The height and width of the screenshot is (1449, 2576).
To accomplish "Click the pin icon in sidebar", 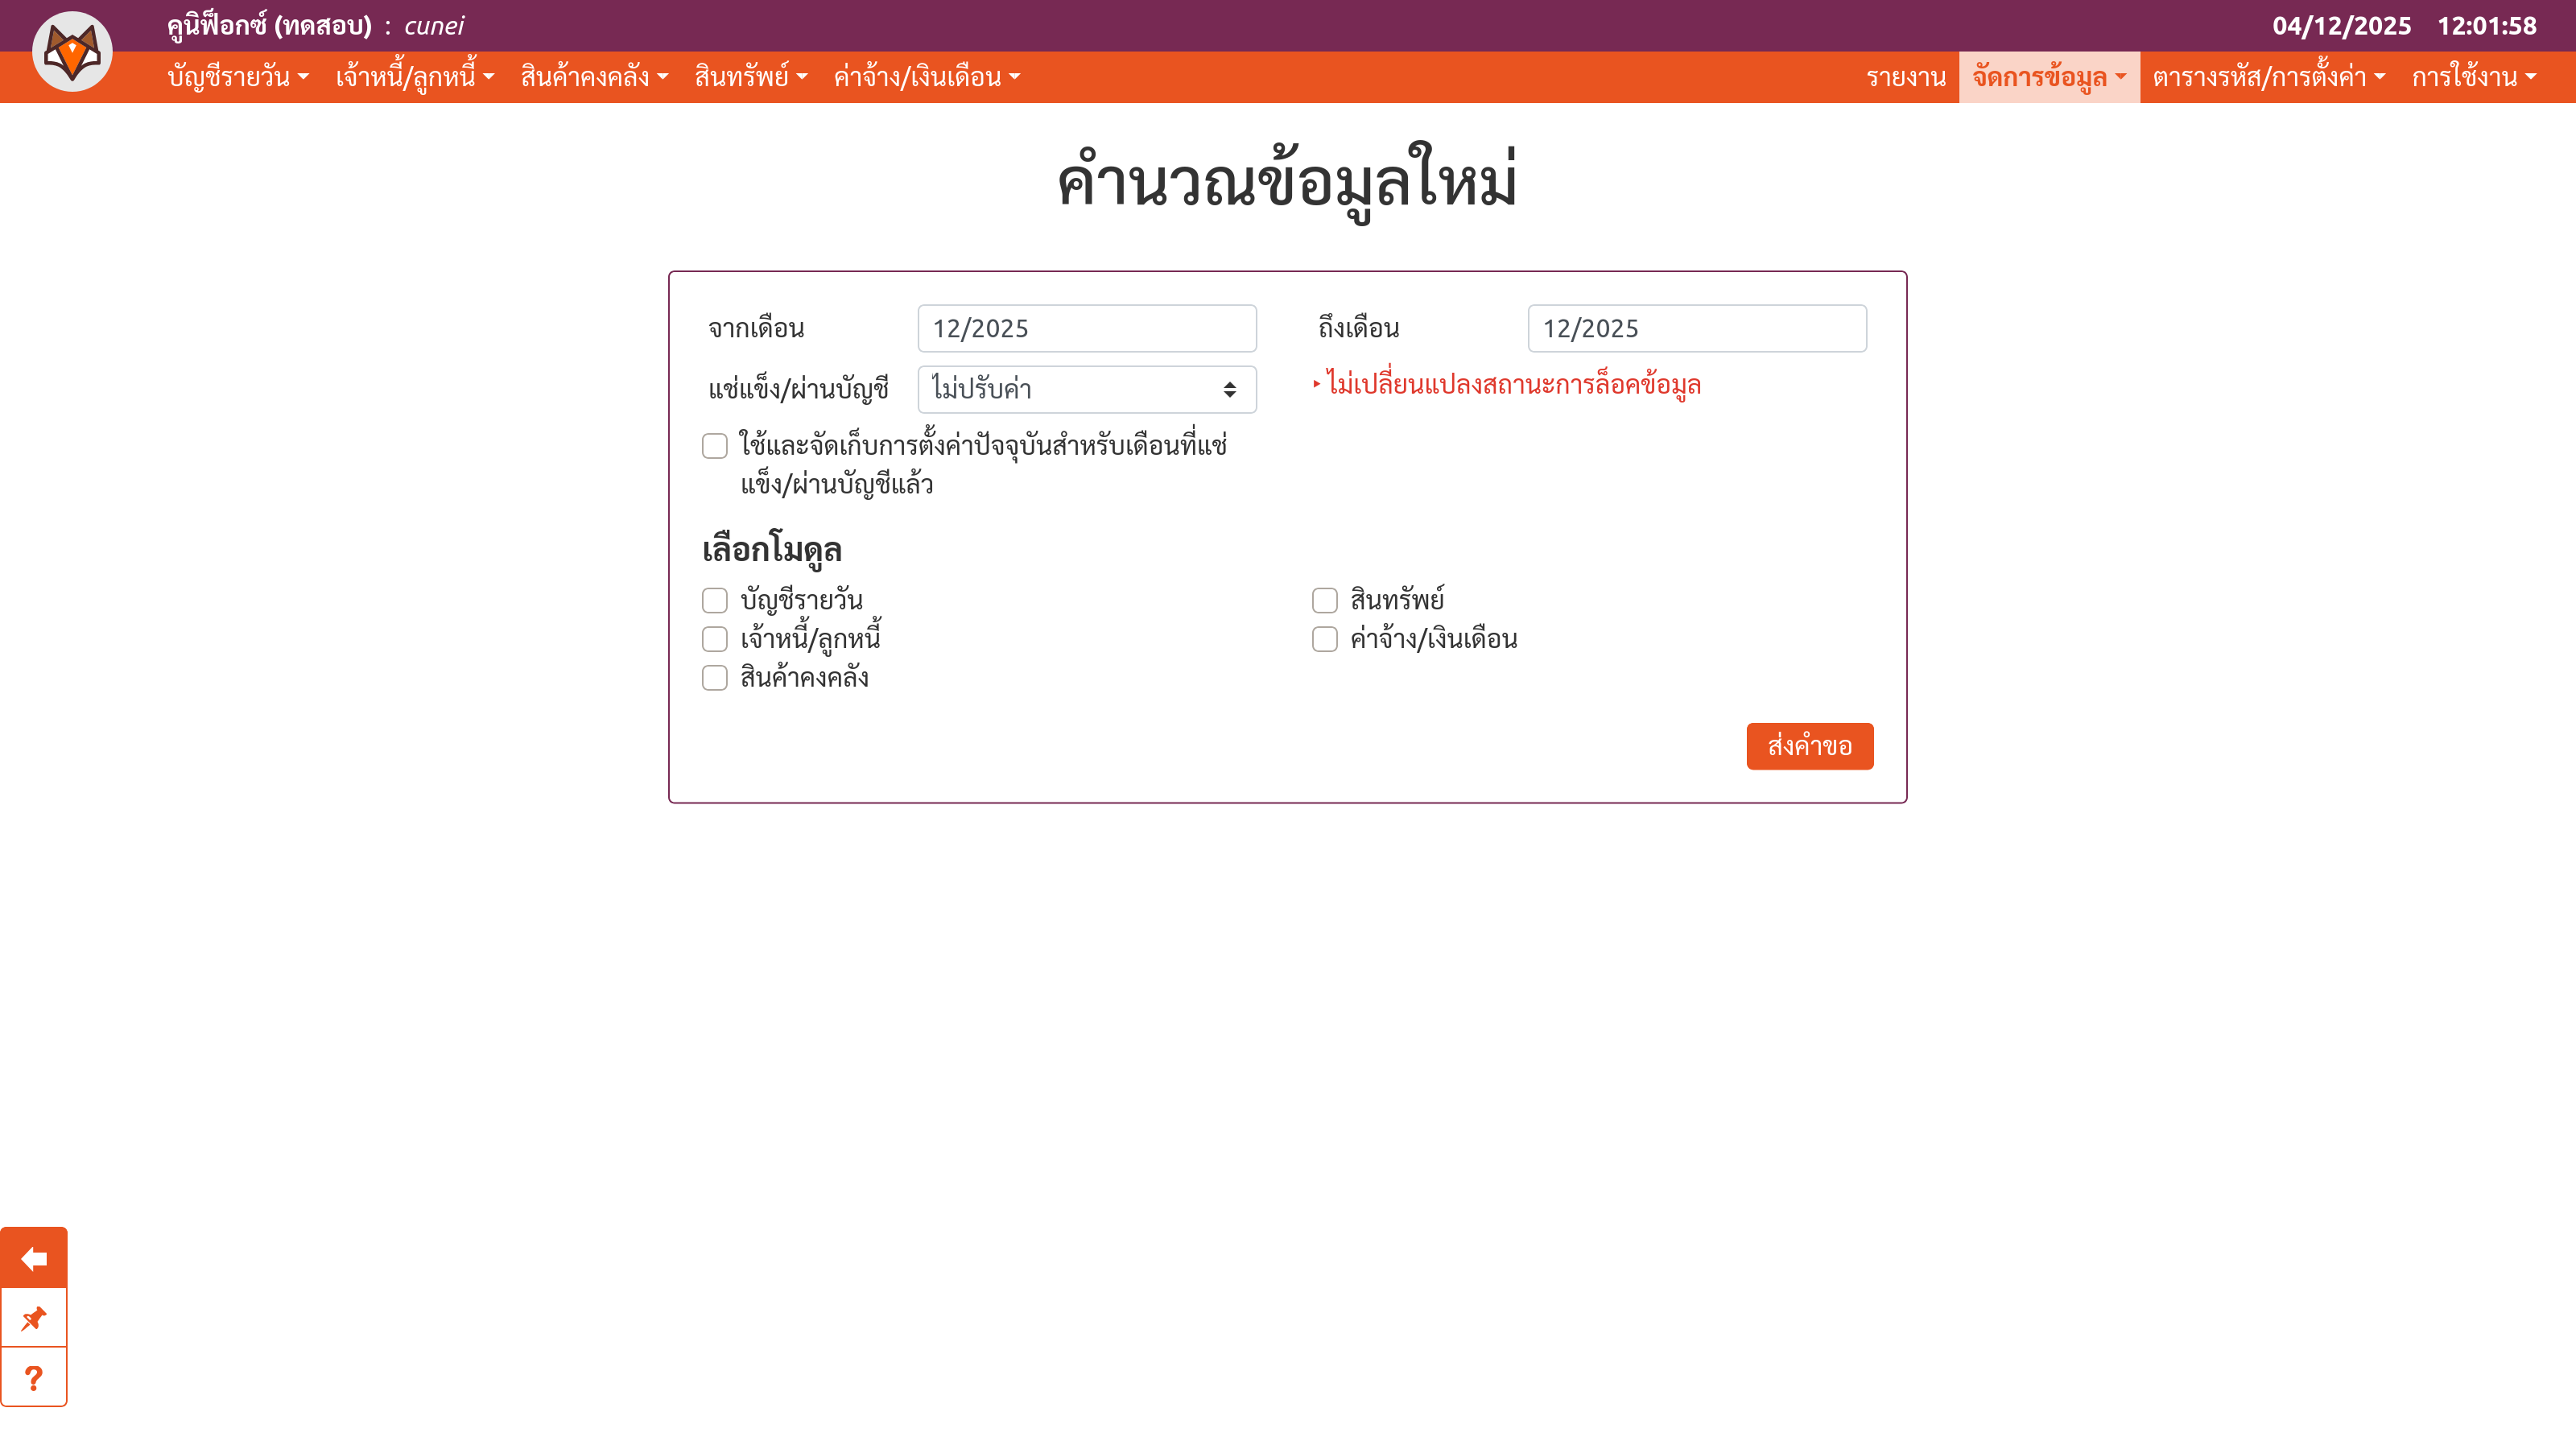I will pyautogui.click(x=34, y=1318).
